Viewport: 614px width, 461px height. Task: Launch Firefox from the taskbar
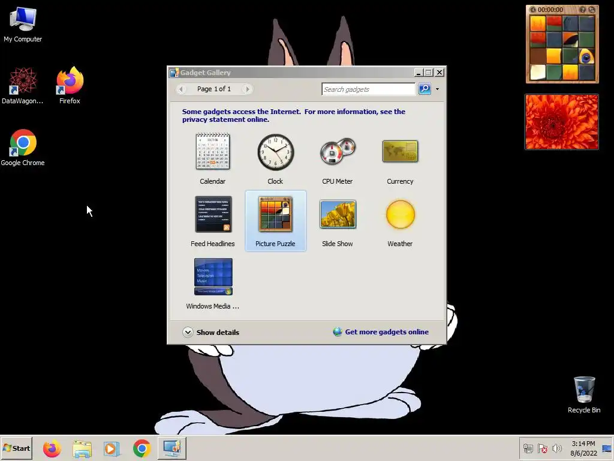point(52,448)
